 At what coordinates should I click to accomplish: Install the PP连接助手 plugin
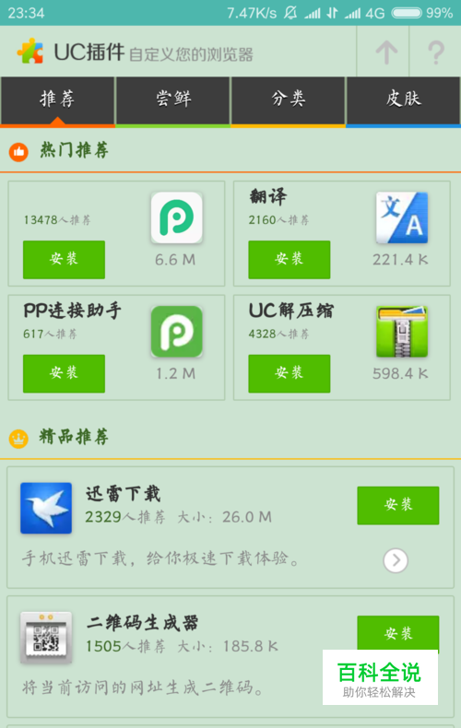tap(65, 373)
